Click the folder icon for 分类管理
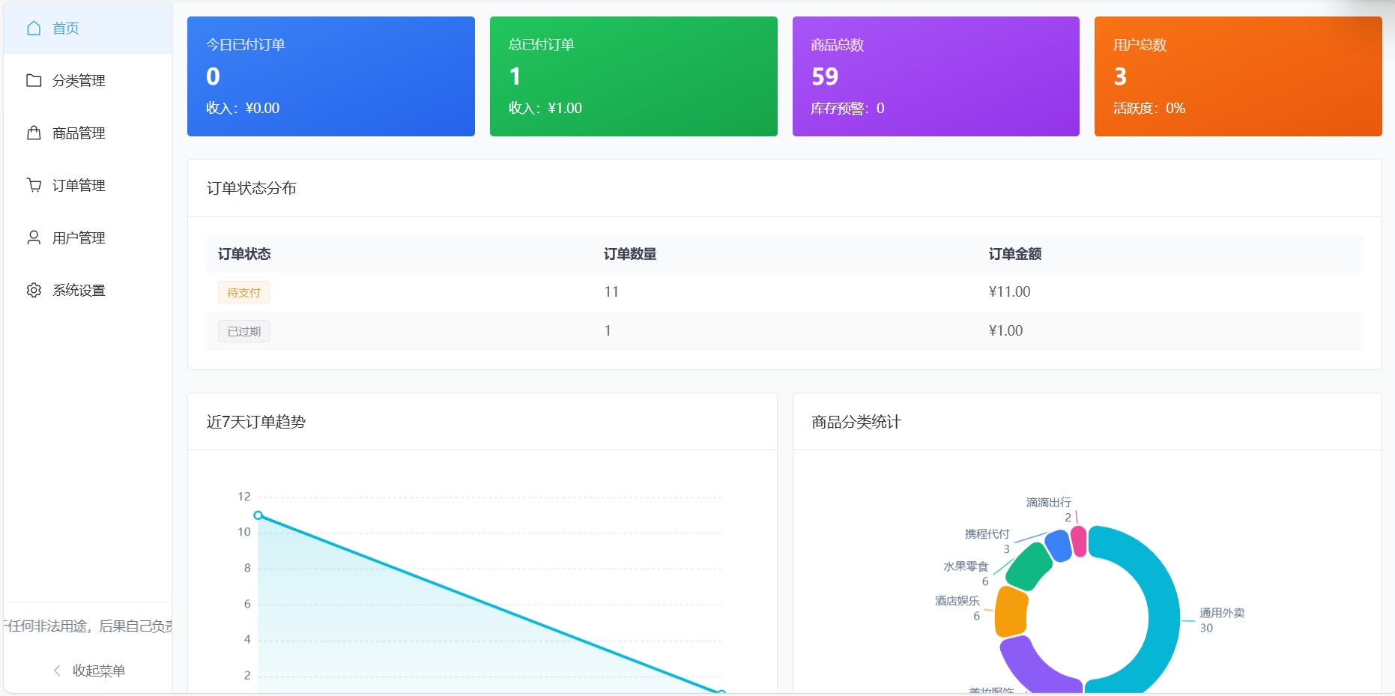The width and height of the screenshot is (1395, 696). (34, 80)
